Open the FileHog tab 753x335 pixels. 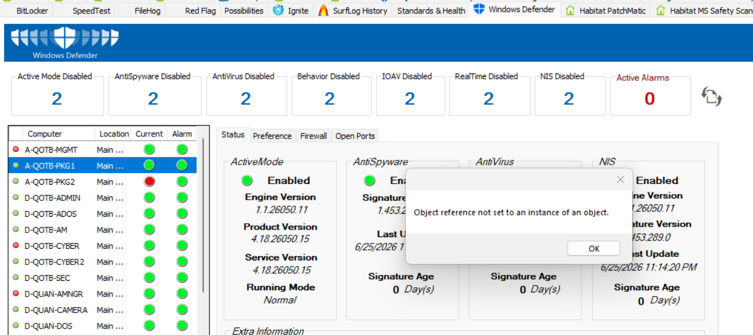pyautogui.click(x=147, y=10)
